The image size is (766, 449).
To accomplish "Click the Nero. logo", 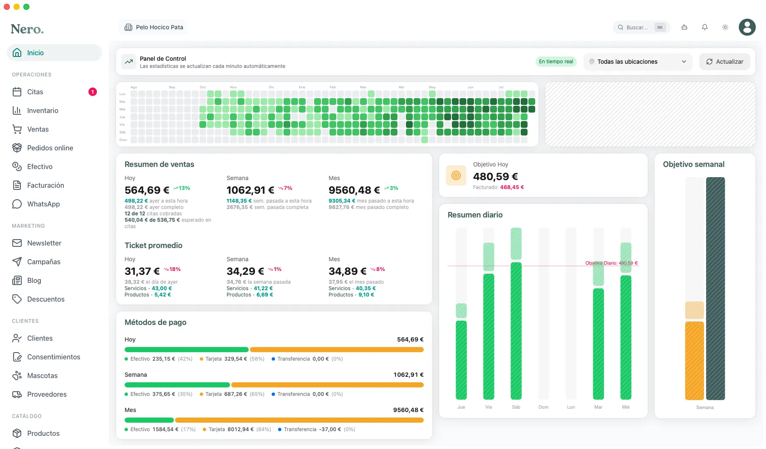I will (x=27, y=29).
